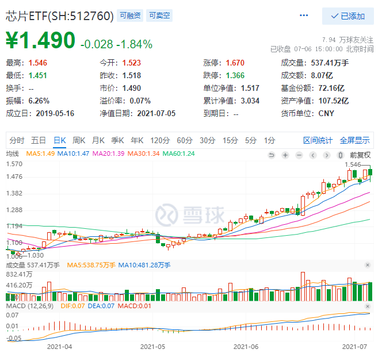Select the 季K quarterly candlestick tab
This screenshot has height=353, width=382.
point(117,140)
